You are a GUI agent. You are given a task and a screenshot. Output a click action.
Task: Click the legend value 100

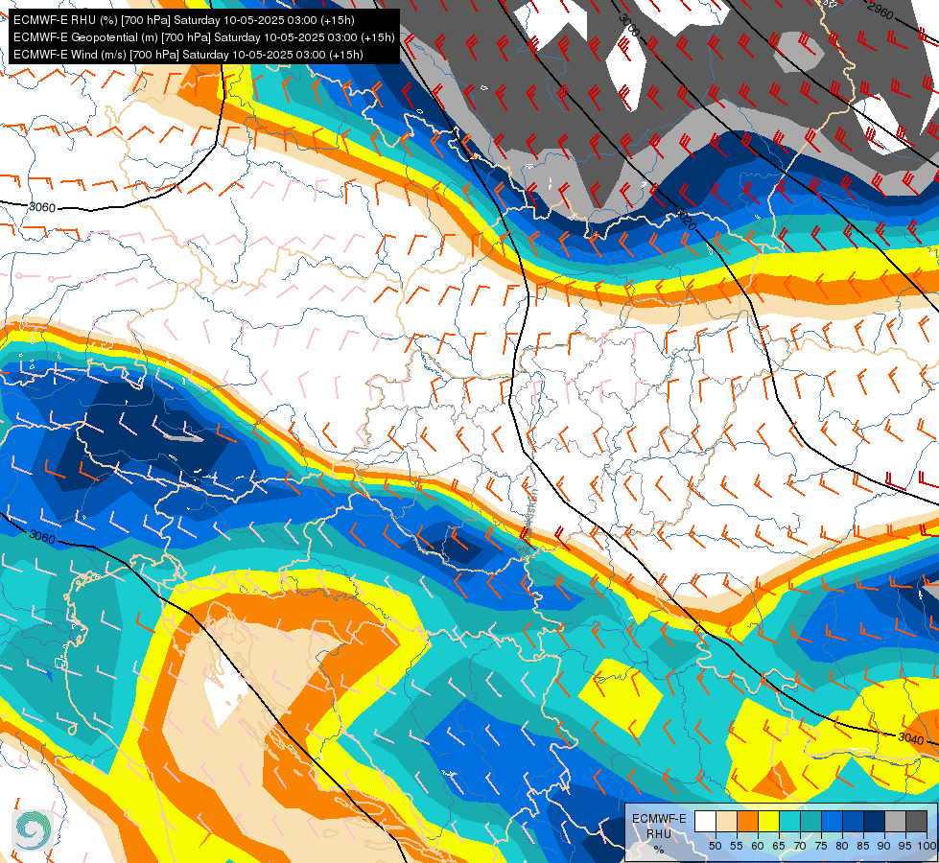[927, 846]
